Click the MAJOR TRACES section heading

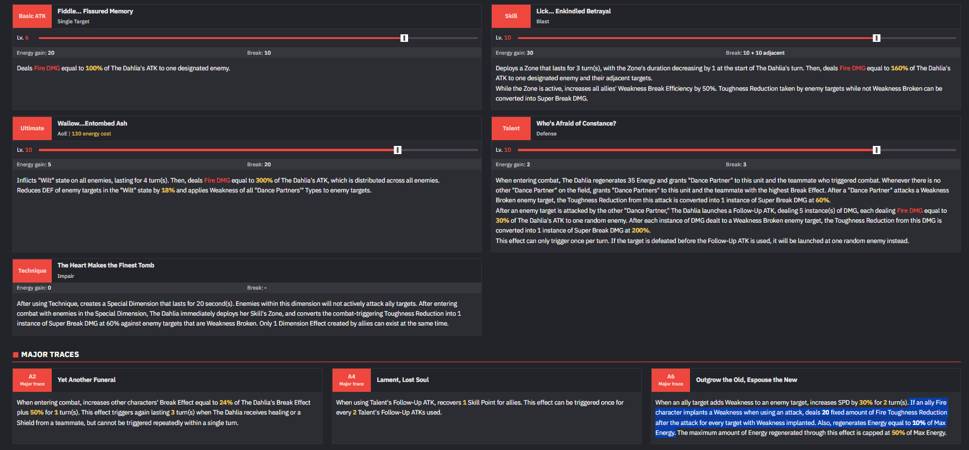(50, 354)
